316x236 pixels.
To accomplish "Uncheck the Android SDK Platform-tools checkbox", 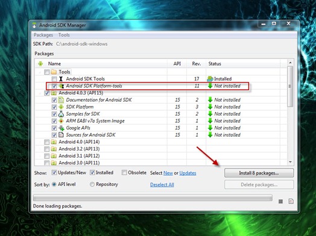I will [54, 86].
